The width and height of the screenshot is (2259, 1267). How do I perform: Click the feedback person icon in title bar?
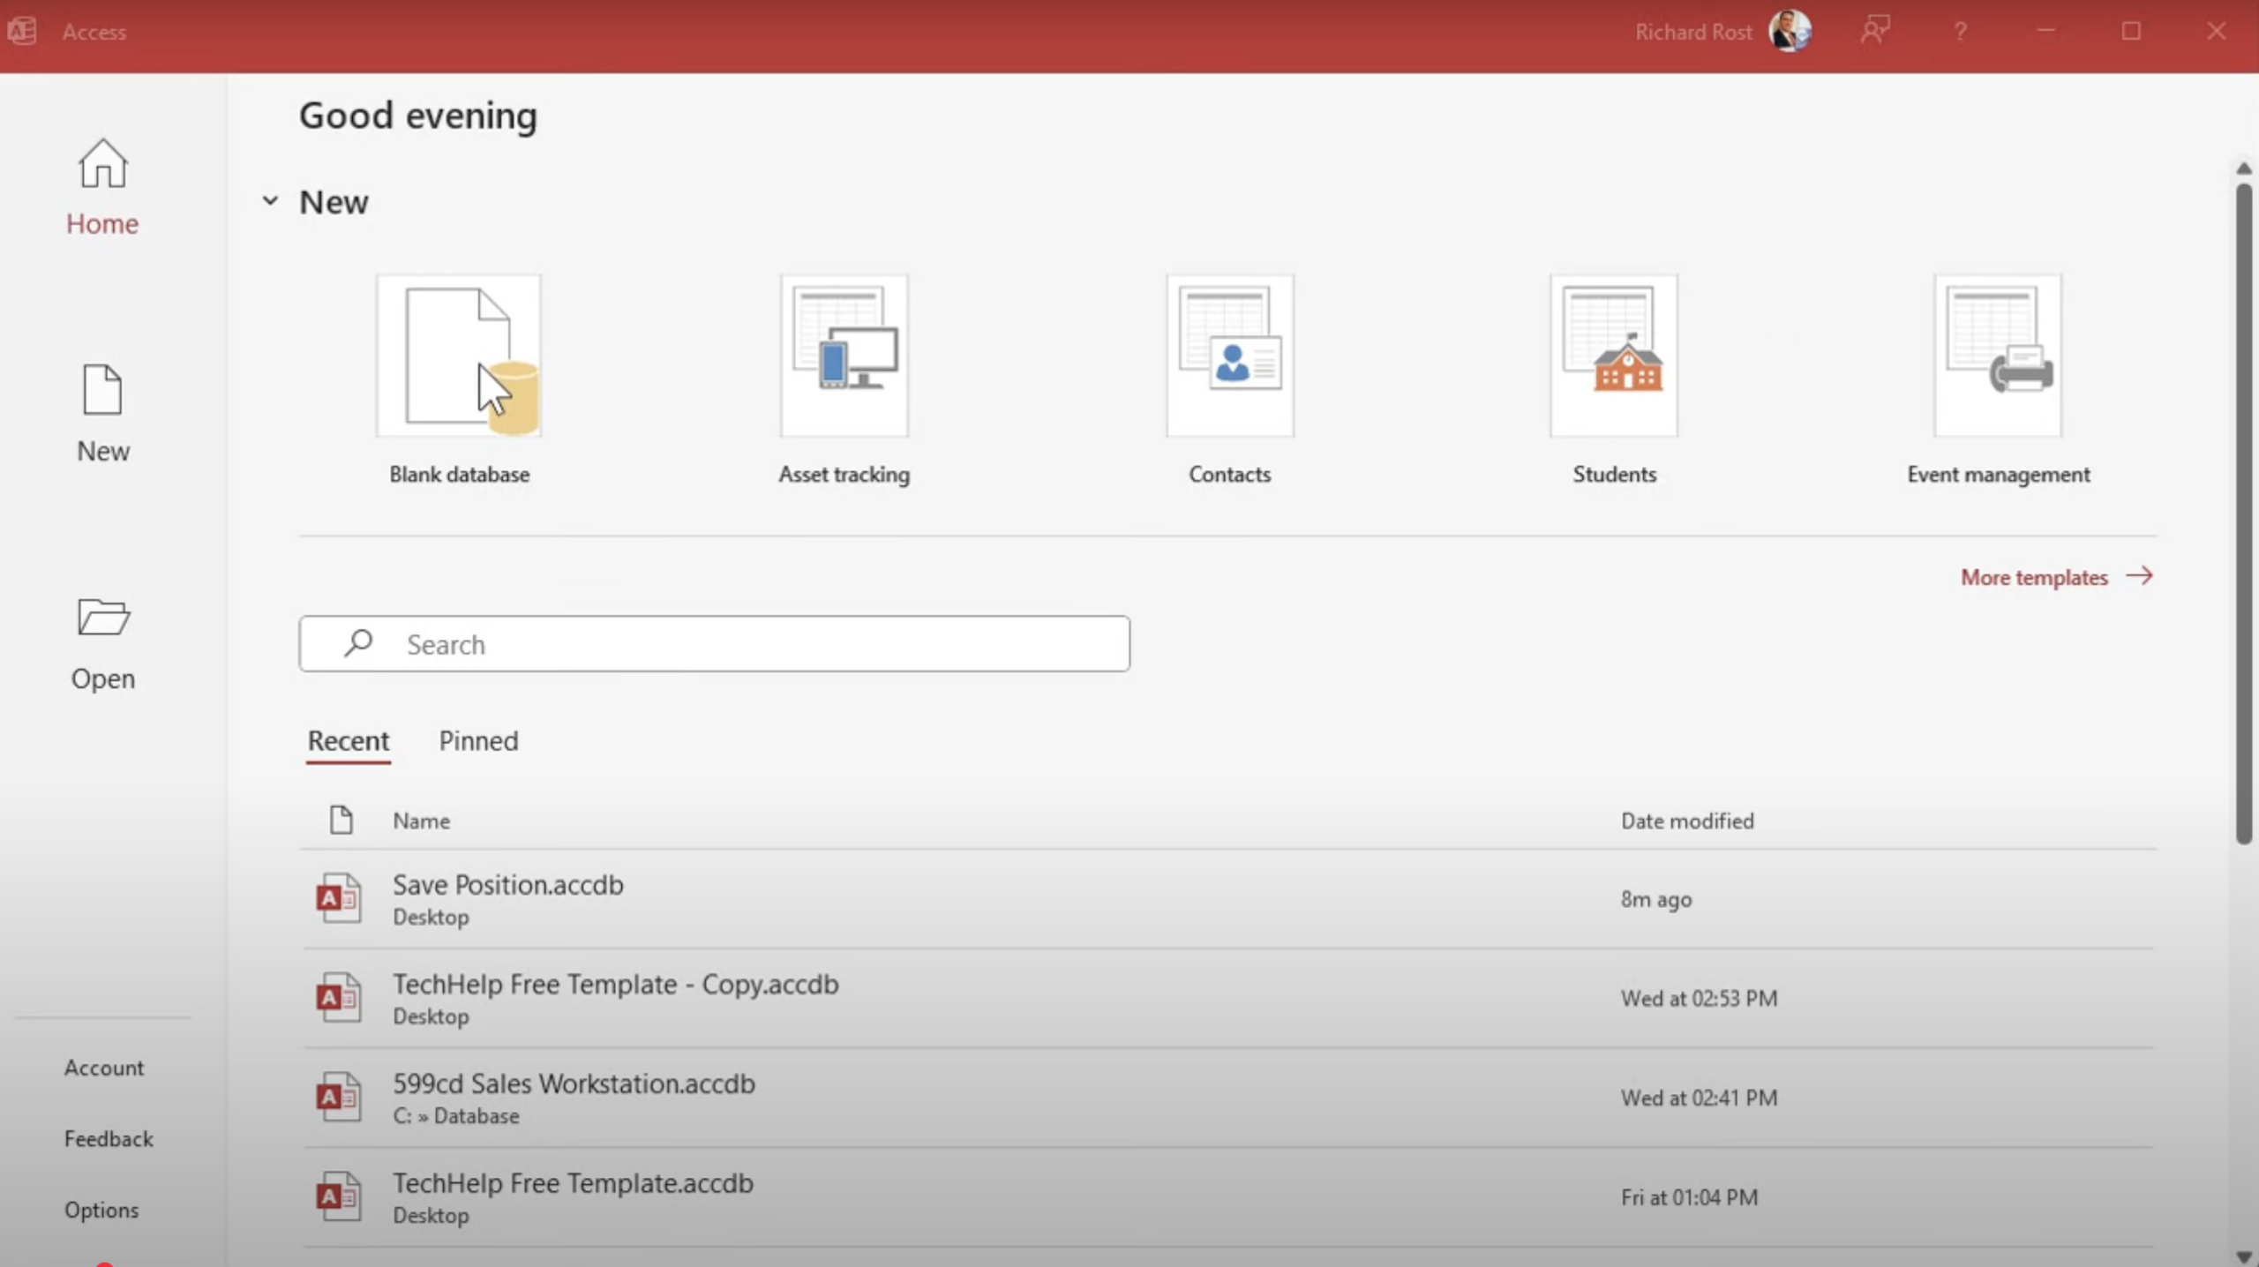pyautogui.click(x=1875, y=31)
